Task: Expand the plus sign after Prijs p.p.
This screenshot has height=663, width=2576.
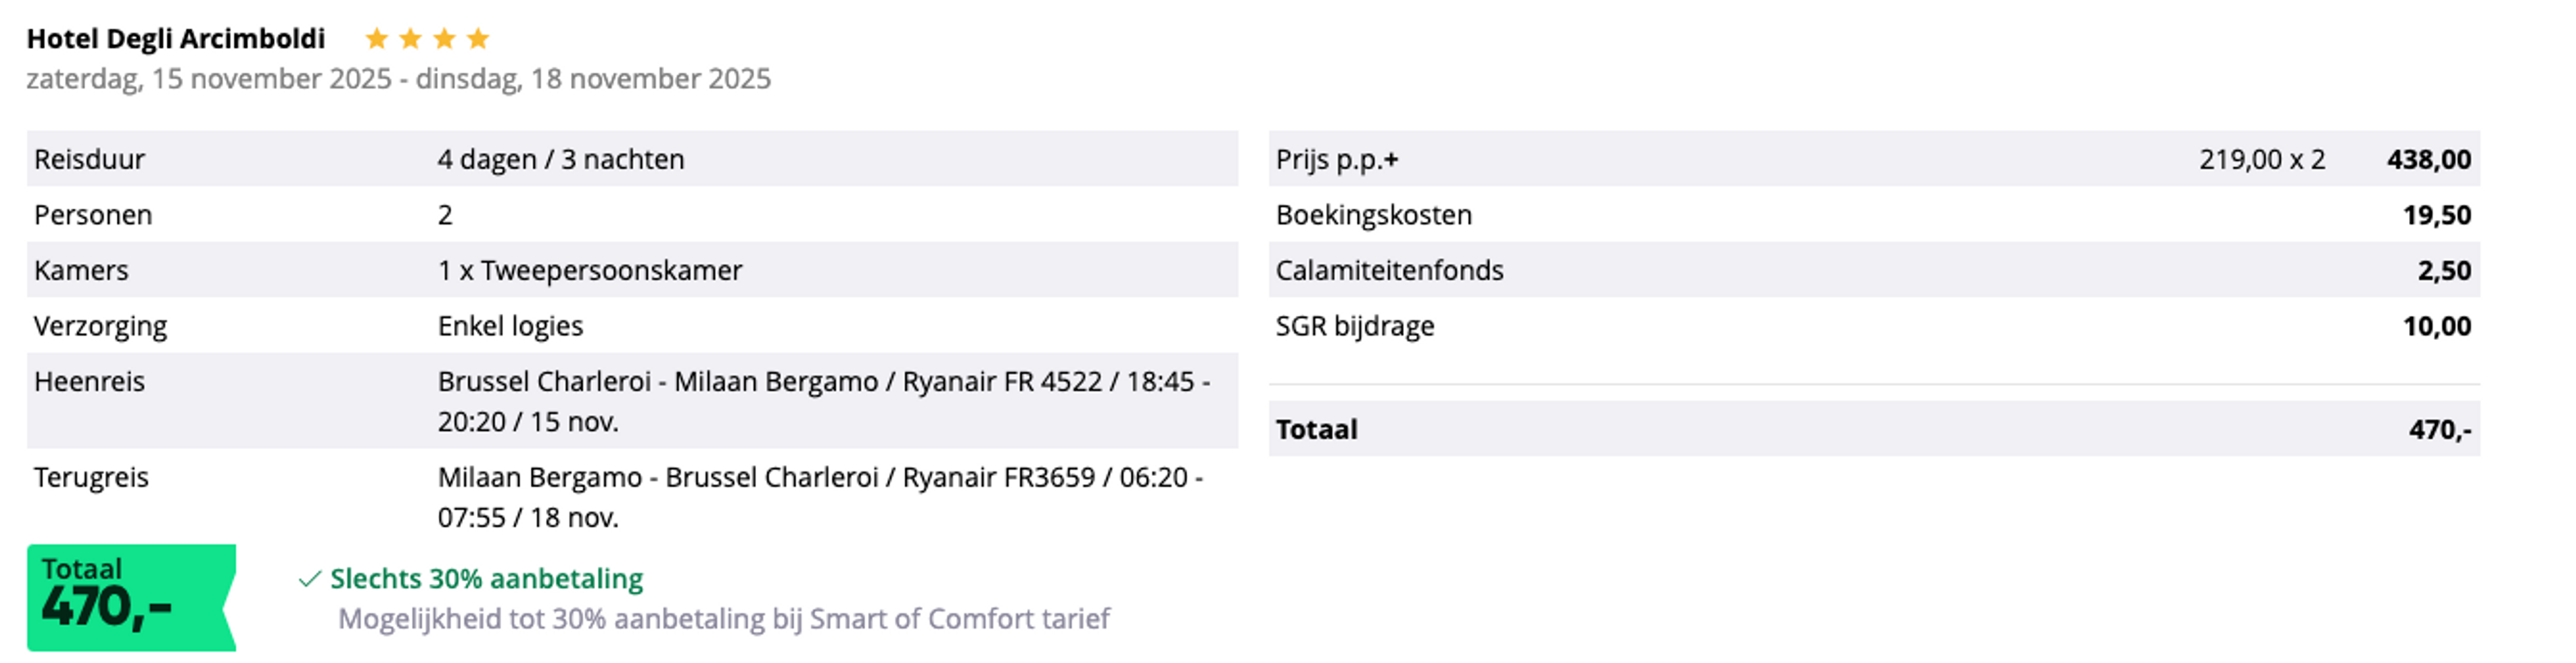Action: tap(1391, 160)
